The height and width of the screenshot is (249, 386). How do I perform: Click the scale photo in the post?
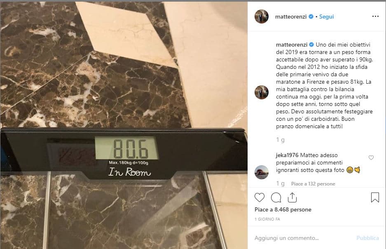[x=124, y=125]
